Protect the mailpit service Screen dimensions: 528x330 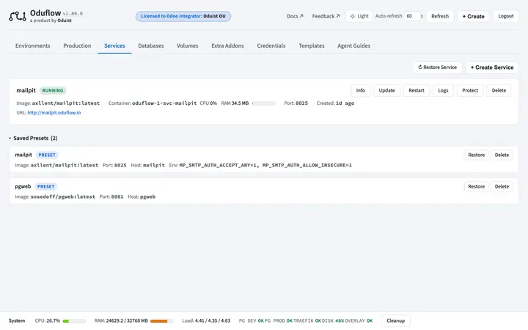470,91
